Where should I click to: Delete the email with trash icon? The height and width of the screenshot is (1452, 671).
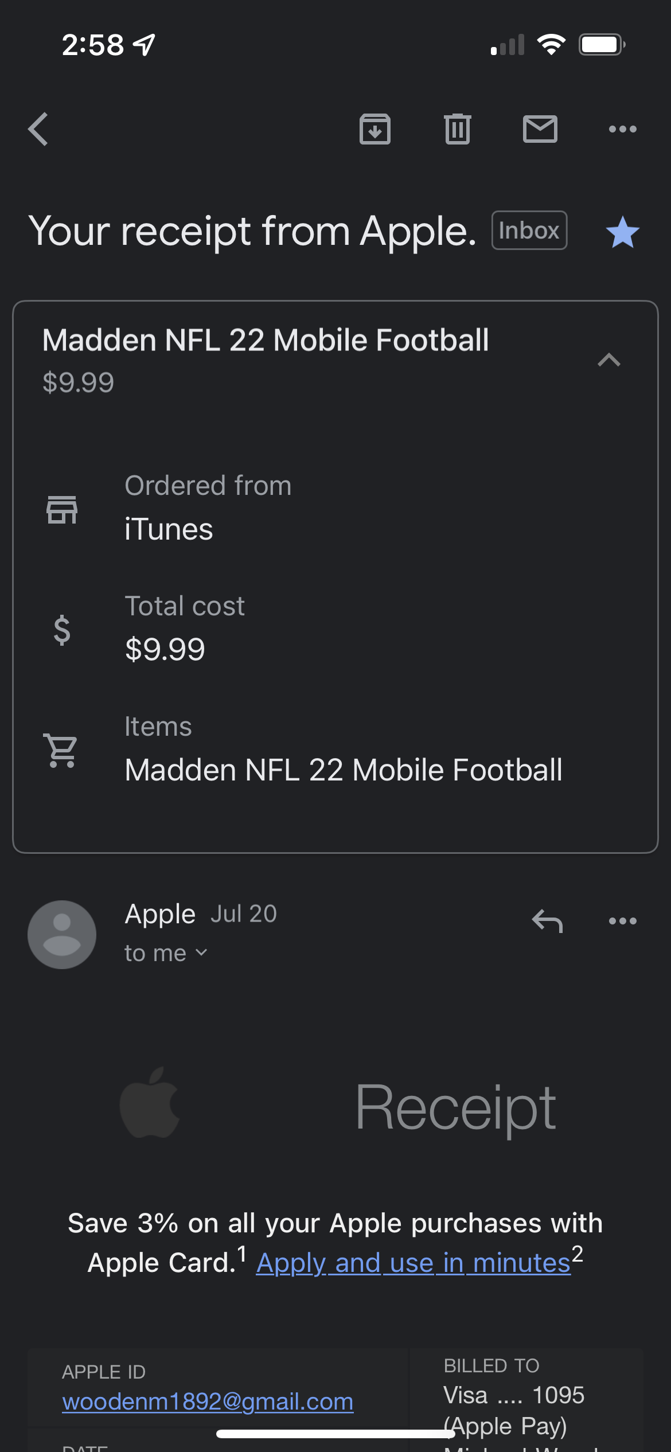tap(457, 129)
